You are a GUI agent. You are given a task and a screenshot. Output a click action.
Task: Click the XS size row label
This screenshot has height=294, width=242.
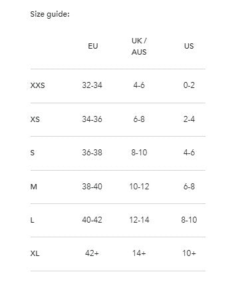tap(35, 119)
